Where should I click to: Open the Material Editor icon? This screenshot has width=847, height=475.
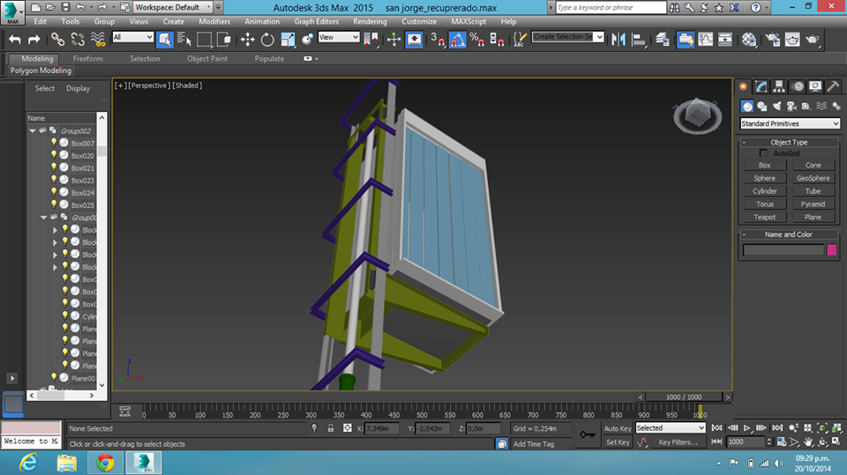[749, 39]
